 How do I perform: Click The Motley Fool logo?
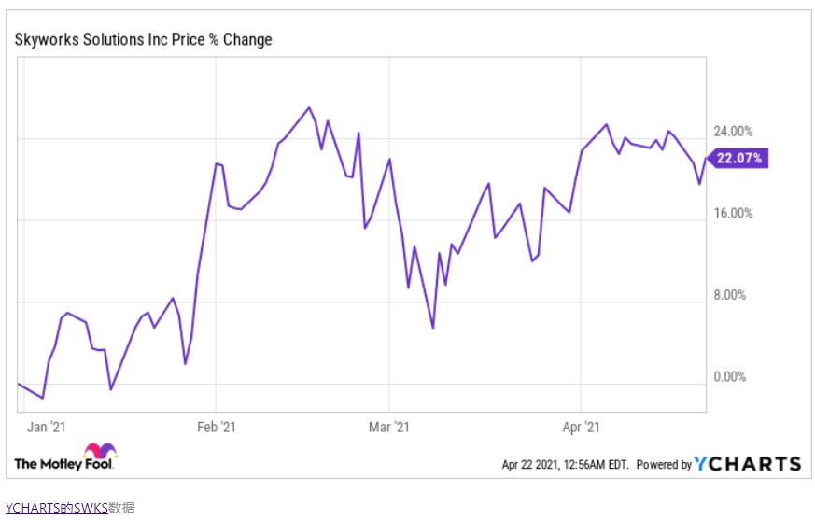(x=63, y=457)
